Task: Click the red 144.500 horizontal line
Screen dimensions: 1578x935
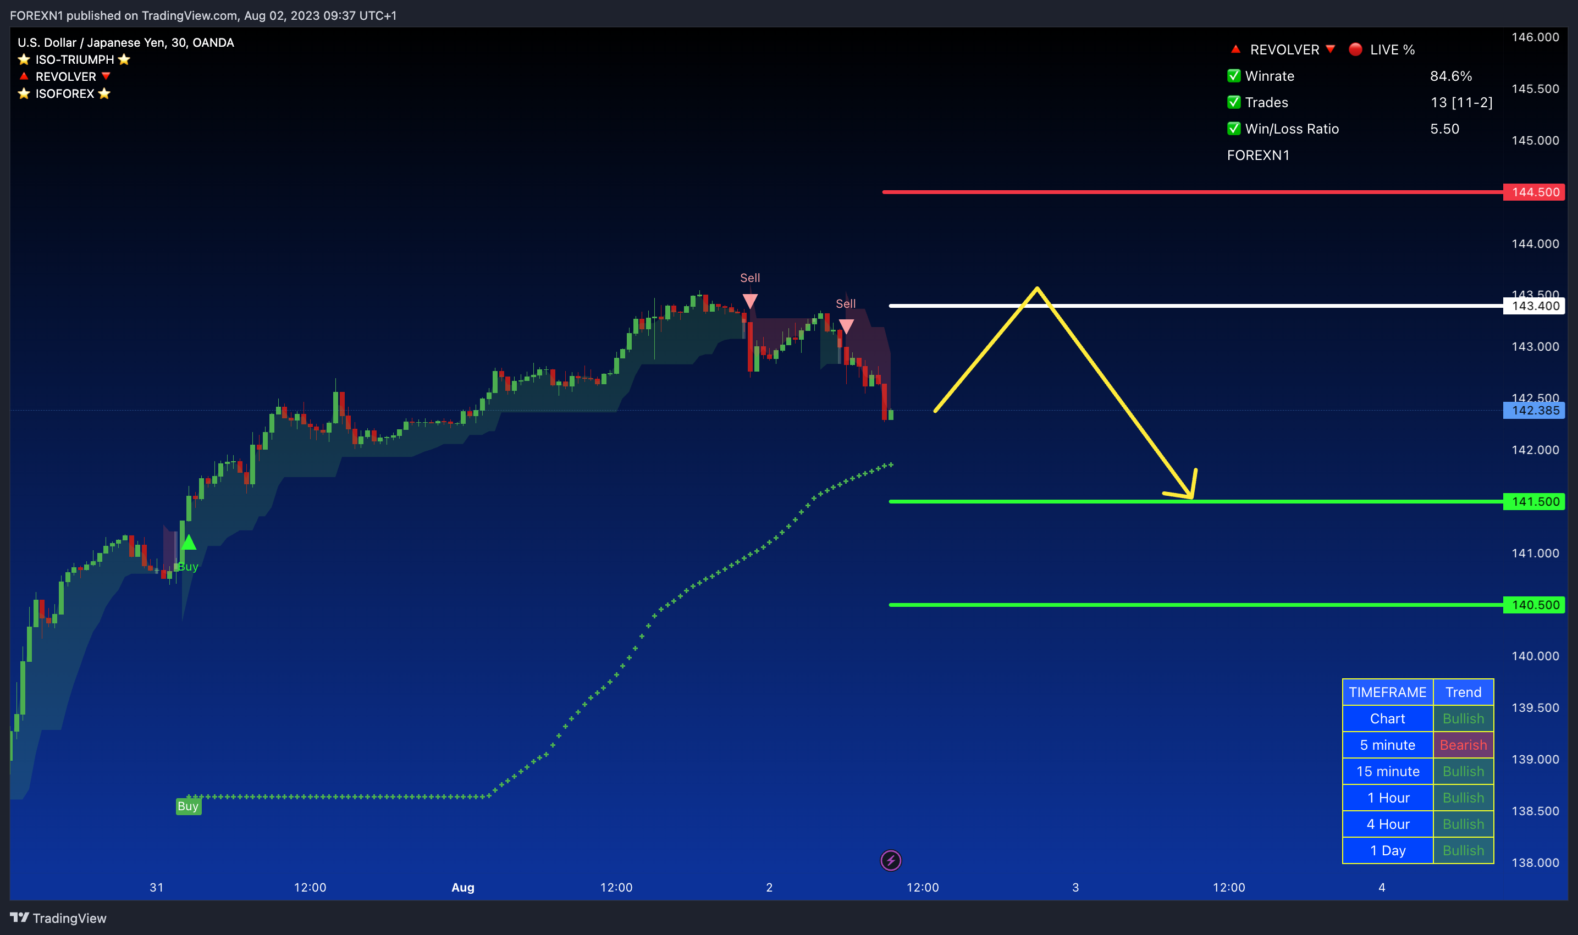Action: [x=1193, y=191]
